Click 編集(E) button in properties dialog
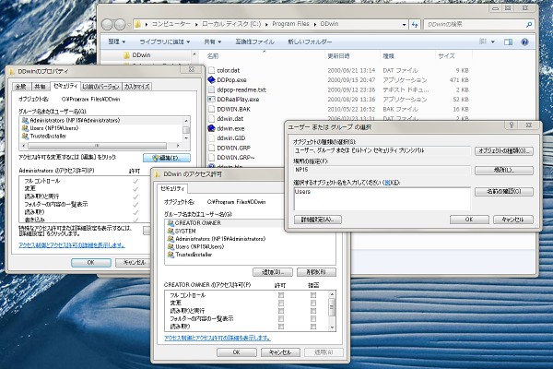 [x=167, y=158]
